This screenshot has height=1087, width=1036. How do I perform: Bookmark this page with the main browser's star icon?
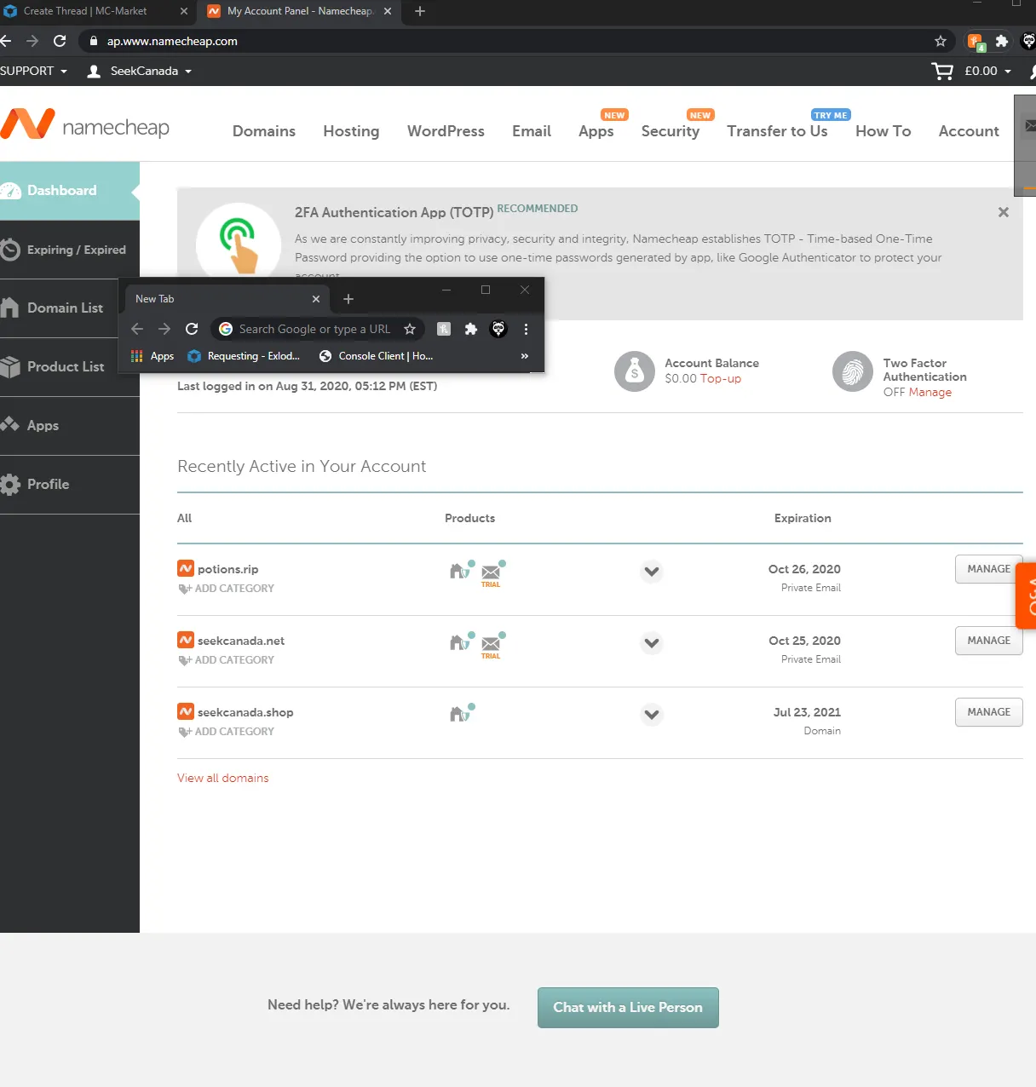point(941,41)
